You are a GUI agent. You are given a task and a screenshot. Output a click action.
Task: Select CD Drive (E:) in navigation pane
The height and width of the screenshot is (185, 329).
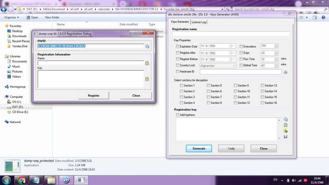pos(20,112)
